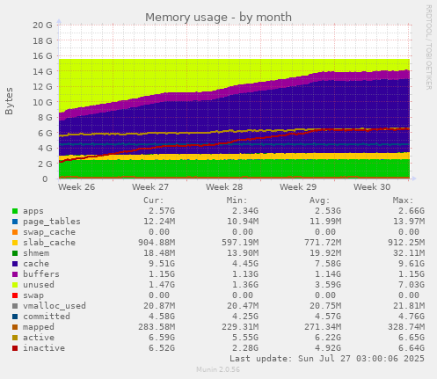The height and width of the screenshot is (379, 437).
Task: Click the blue page_tables legend swatch
Action: click(15, 222)
